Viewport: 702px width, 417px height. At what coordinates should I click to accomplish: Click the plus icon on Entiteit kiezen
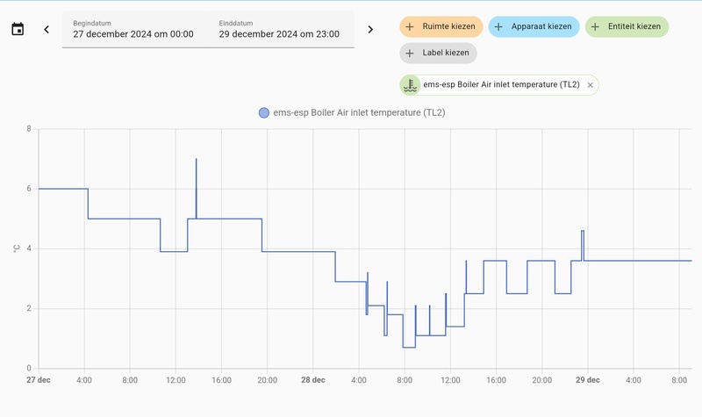tap(596, 26)
